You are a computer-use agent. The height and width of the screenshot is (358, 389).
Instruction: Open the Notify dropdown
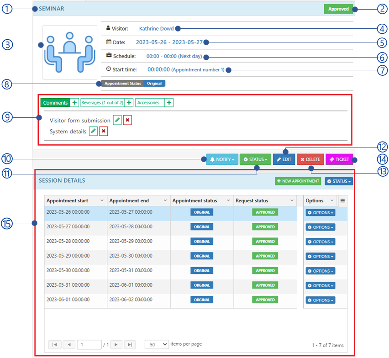[222, 159]
